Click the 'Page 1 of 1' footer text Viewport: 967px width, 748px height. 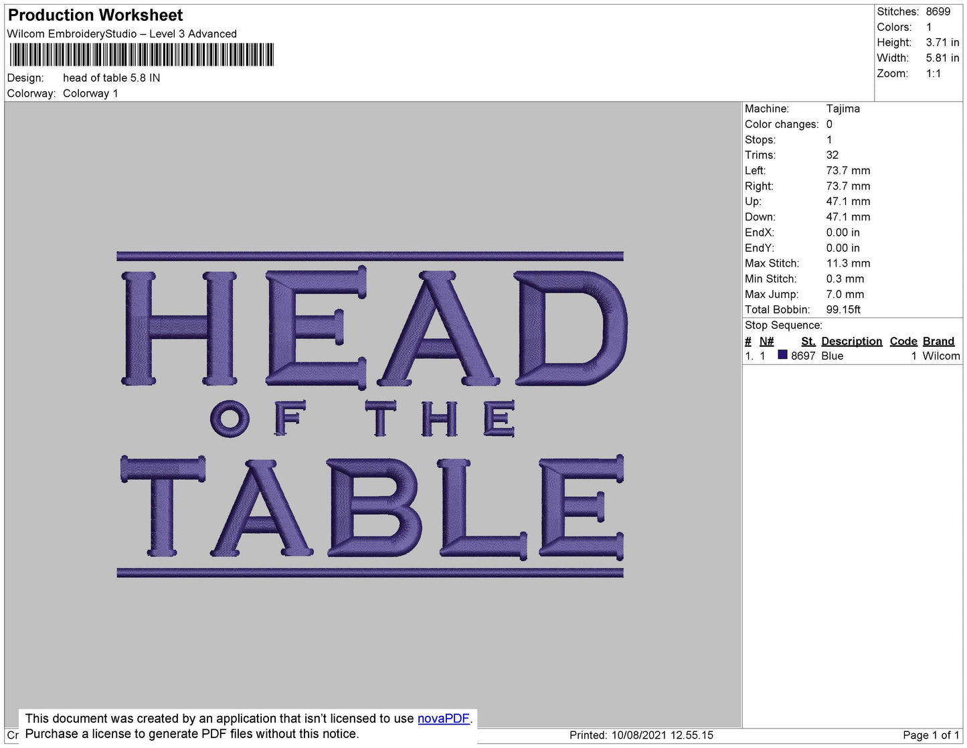[931, 735]
